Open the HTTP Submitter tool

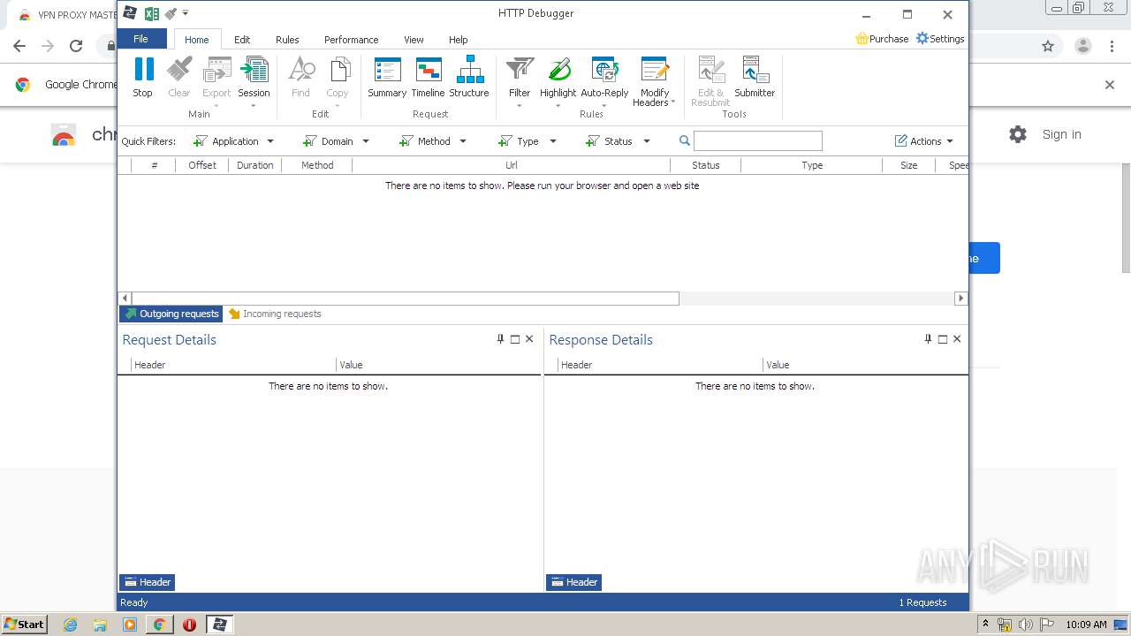pos(755,77)
